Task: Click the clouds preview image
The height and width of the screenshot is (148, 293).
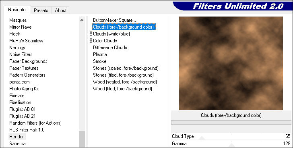Action: 231,63
